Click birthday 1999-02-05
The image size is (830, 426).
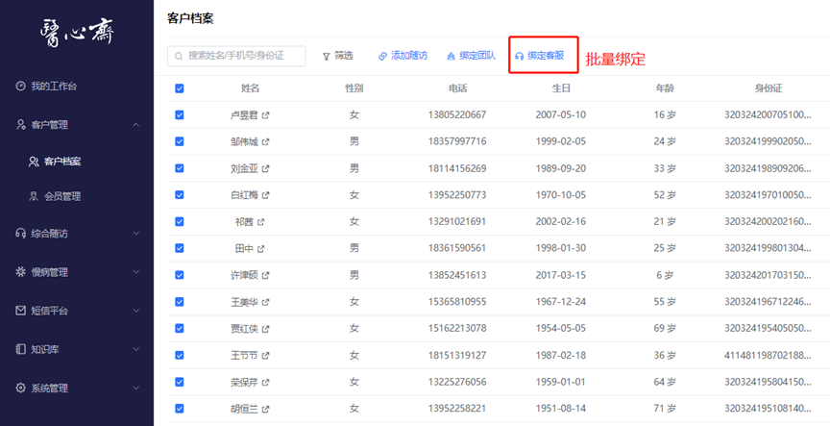[561, 142]
